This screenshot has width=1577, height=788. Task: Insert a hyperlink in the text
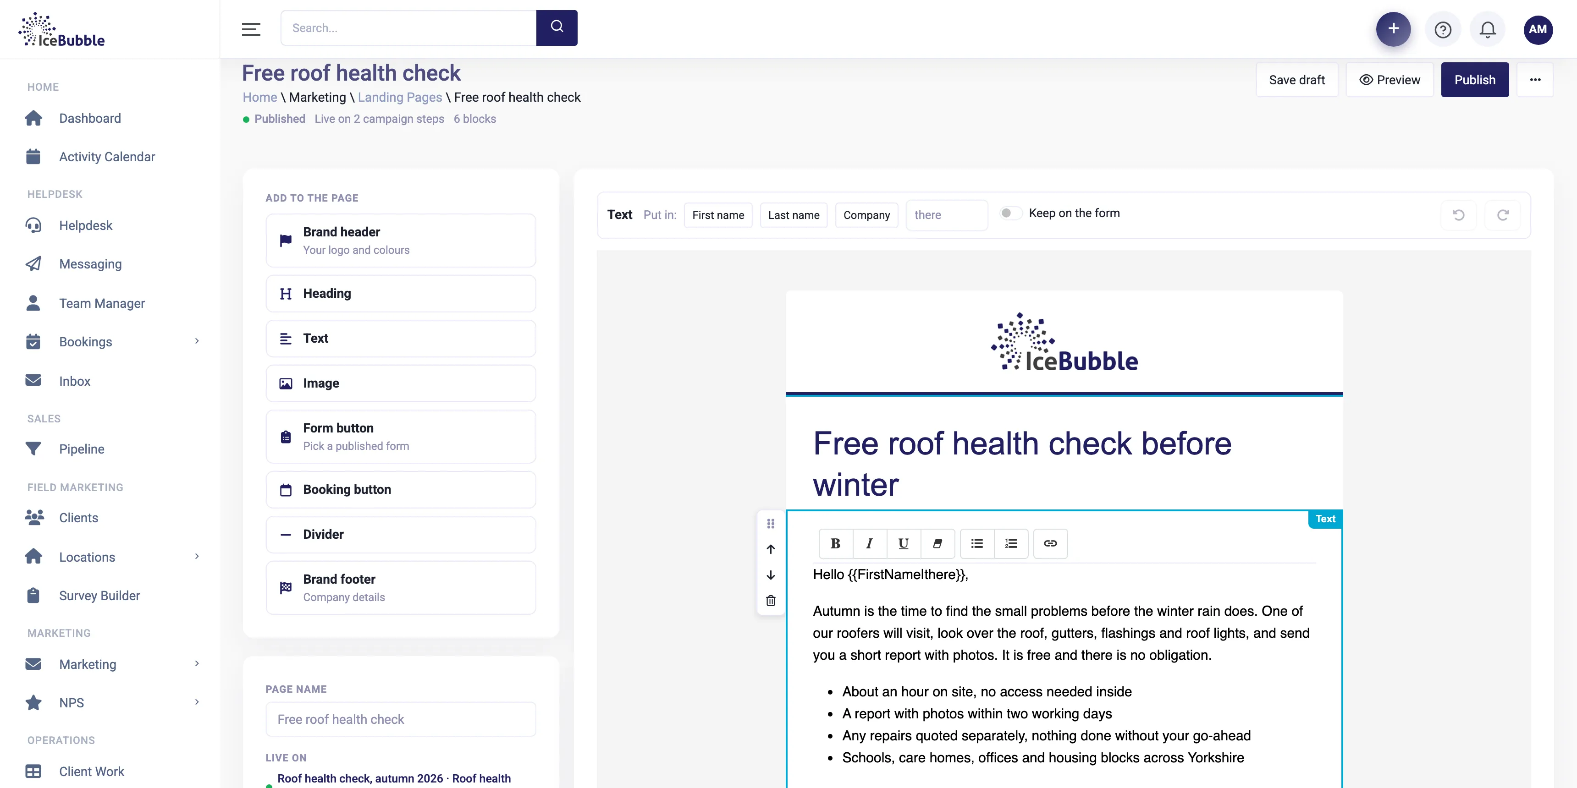coord(1051,543)
